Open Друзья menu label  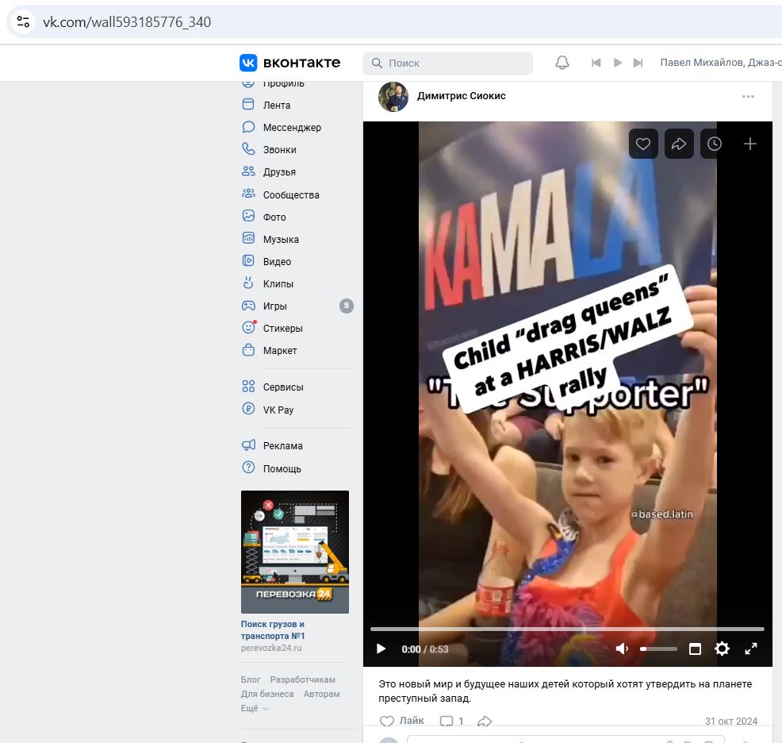pyautogui.click(x=279, y=171)
